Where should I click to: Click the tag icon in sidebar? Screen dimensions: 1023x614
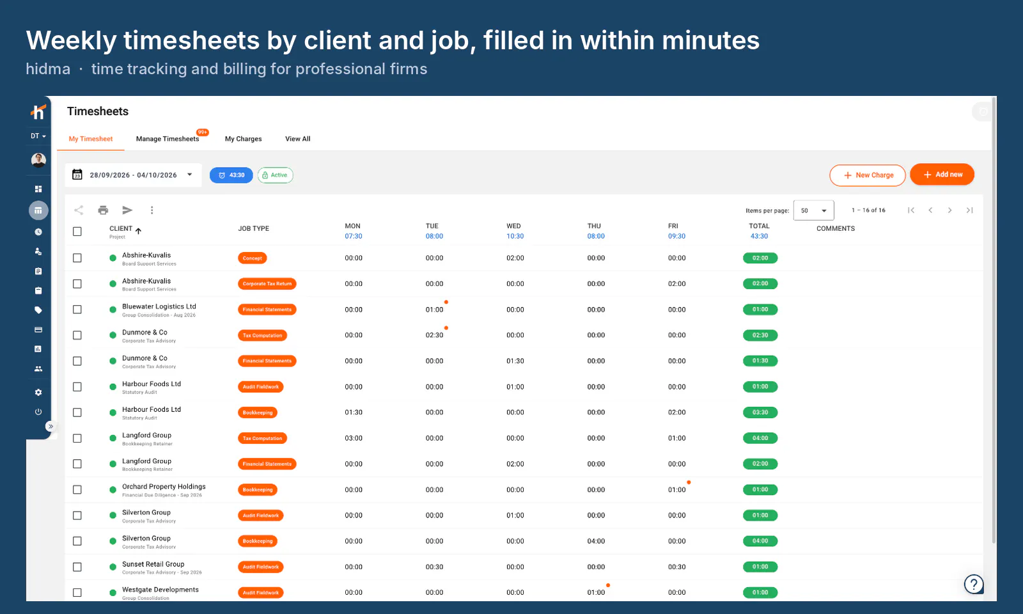38,310
